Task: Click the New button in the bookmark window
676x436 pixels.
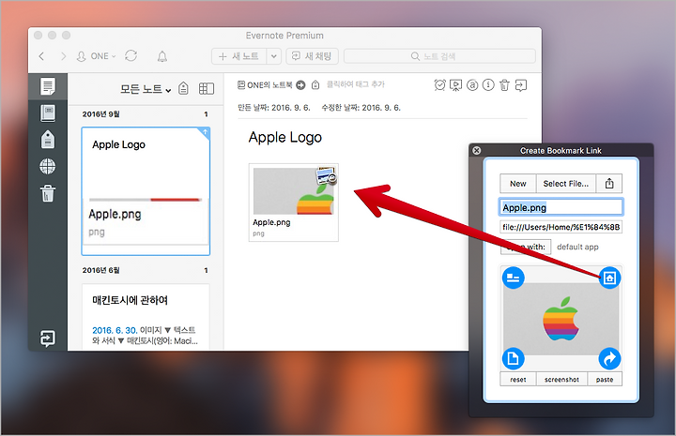Action: (x=517, y=184)
